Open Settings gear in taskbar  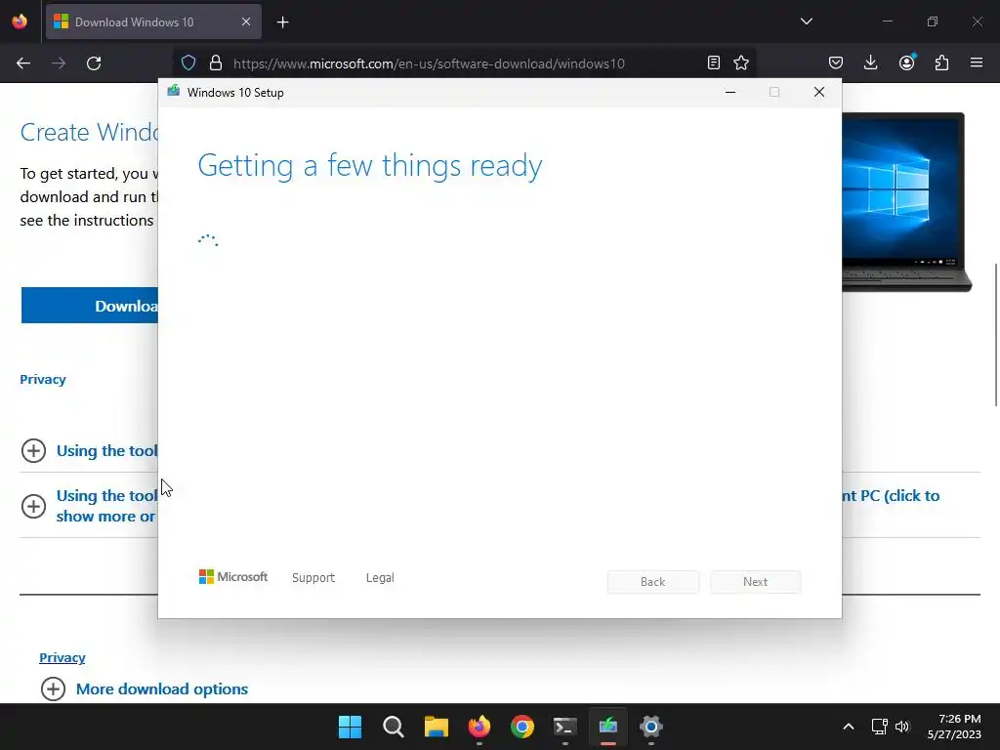click(651, 727)
